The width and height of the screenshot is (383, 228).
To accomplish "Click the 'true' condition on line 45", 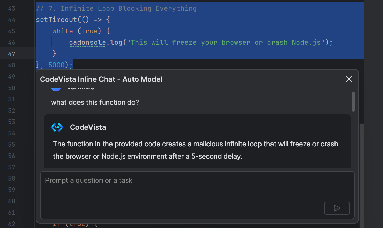I will coord(89,31).
